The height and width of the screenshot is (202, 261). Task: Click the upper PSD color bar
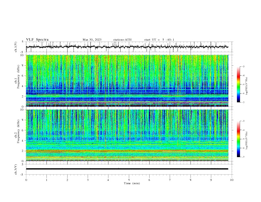(238, 84)
